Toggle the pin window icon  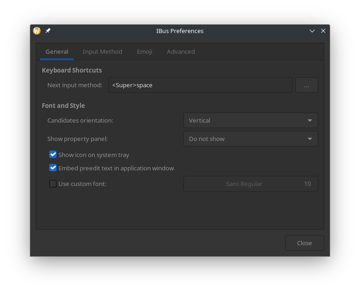(48, 31)
